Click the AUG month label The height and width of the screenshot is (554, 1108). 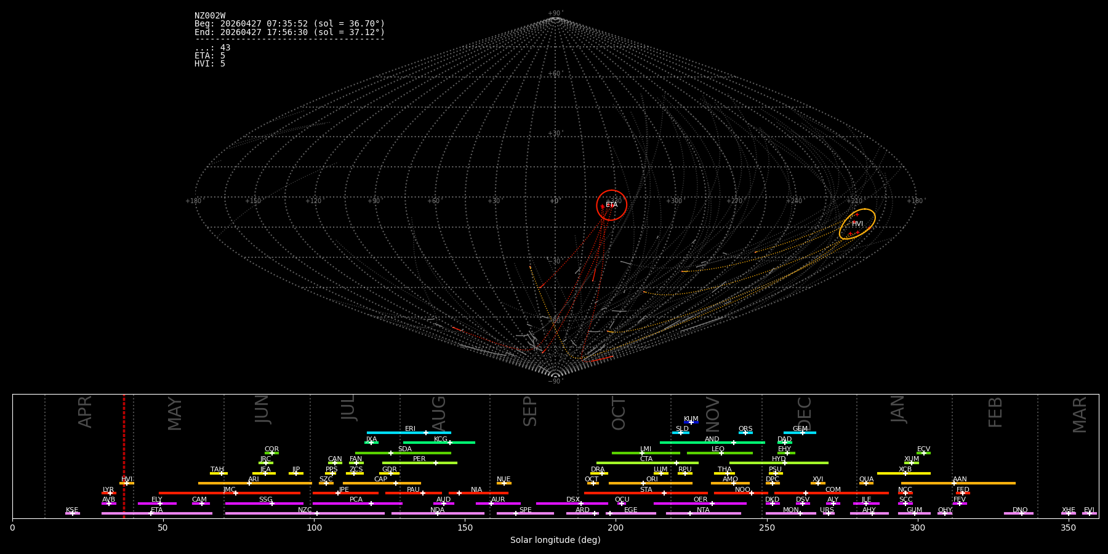click(x=439, y=414)
